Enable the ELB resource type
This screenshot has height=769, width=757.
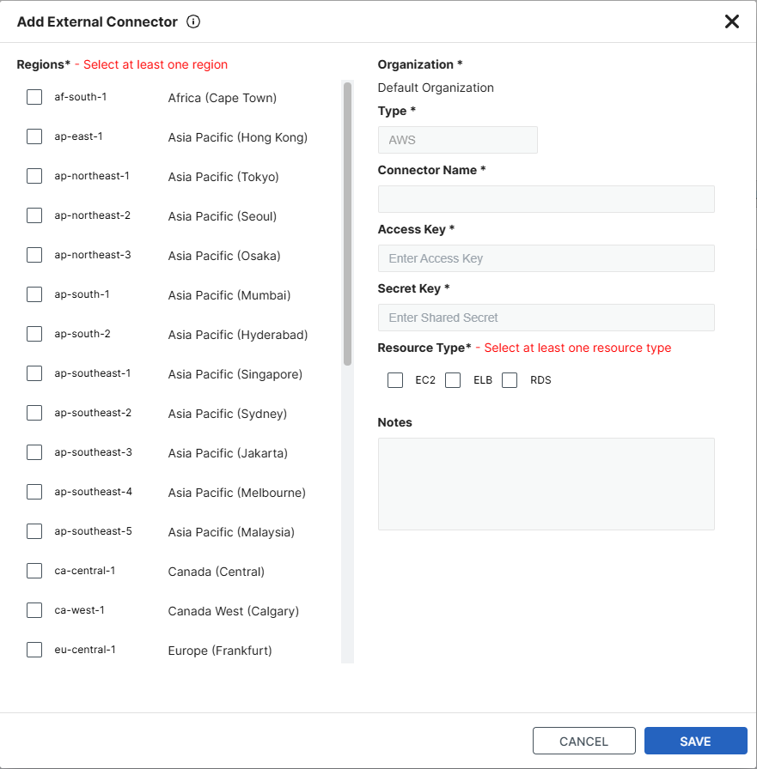click(453, 379)
